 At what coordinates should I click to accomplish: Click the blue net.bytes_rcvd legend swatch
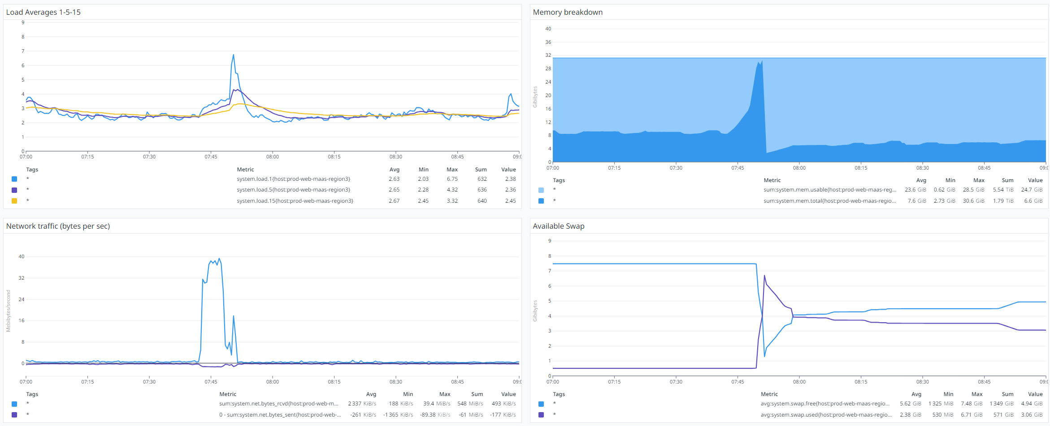pos(14,404)
